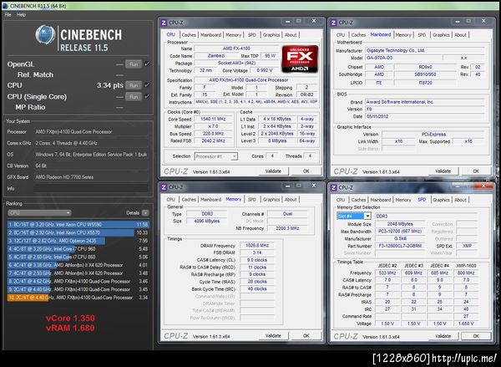Click OK in the CPU-tab CPU-Z window
The height and width of the screenshot is (367, 501).
(x=306, y=171)
